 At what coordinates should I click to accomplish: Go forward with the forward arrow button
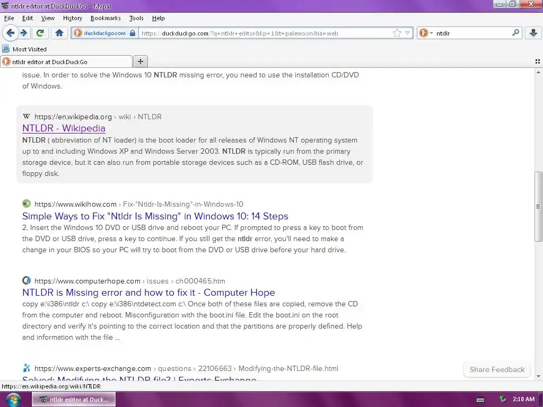[x=24, y=33]
